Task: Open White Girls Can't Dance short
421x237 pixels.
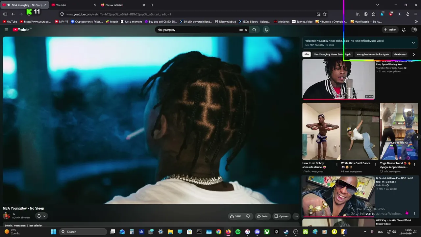Action: click(x=360, y=131)
